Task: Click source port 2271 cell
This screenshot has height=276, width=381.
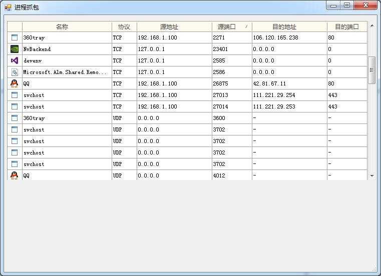Action: point(232,37)
